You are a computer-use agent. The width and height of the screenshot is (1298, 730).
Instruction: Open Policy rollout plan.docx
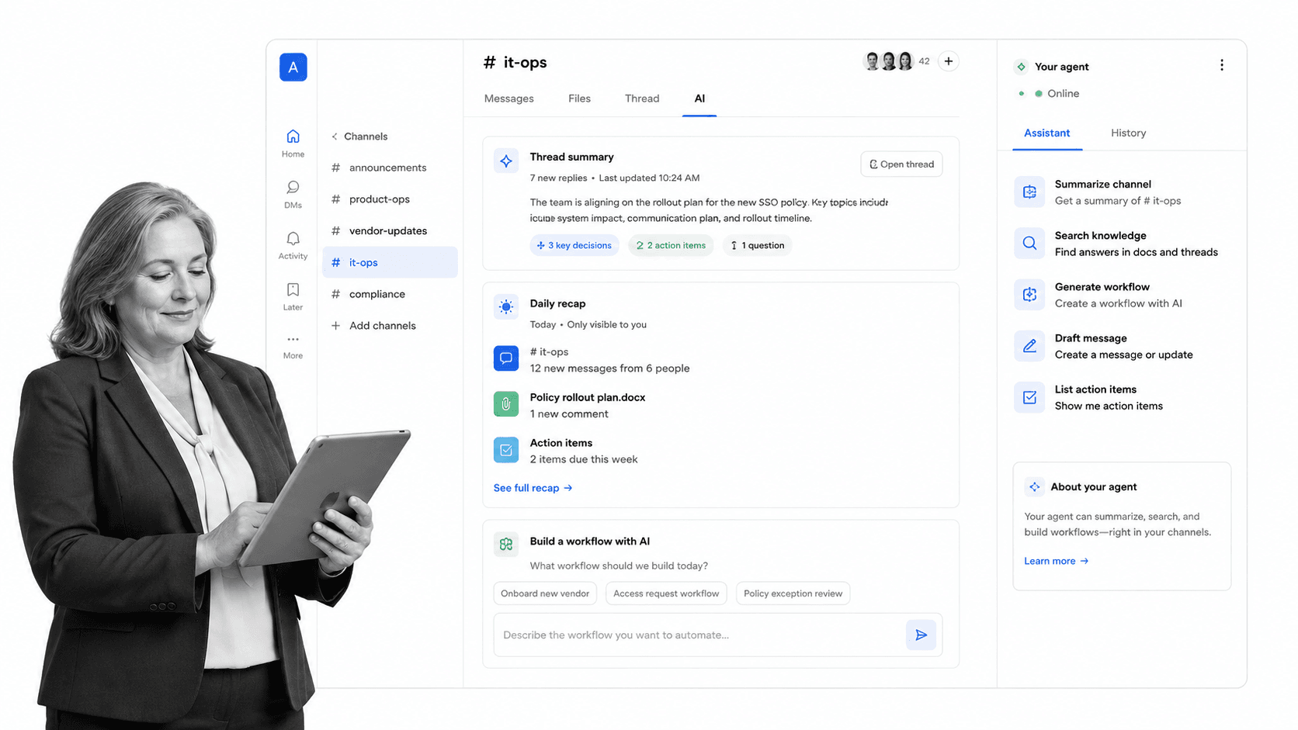[x=588, y=397]
